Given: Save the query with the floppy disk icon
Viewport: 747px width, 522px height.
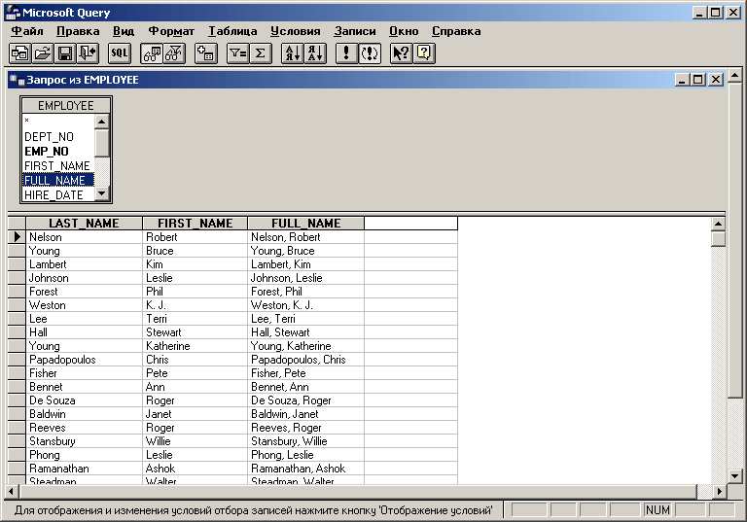Looking at the screenshot, I should [65, 53].
